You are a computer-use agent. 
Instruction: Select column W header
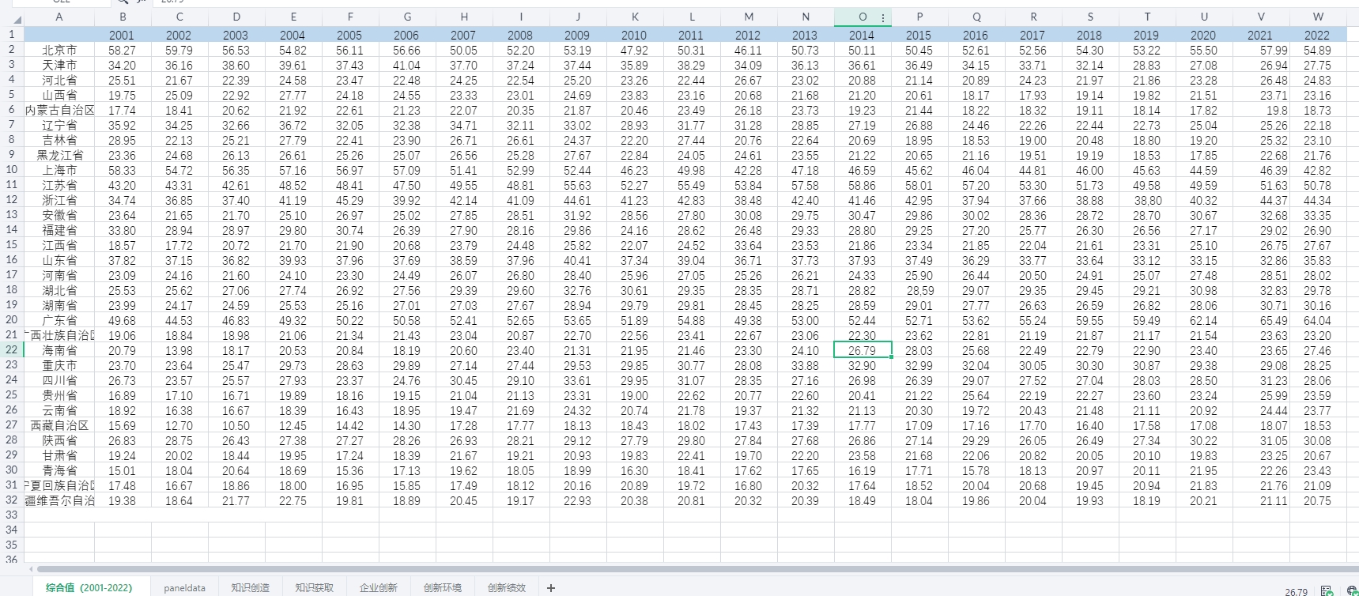(x=1318, y=17)
